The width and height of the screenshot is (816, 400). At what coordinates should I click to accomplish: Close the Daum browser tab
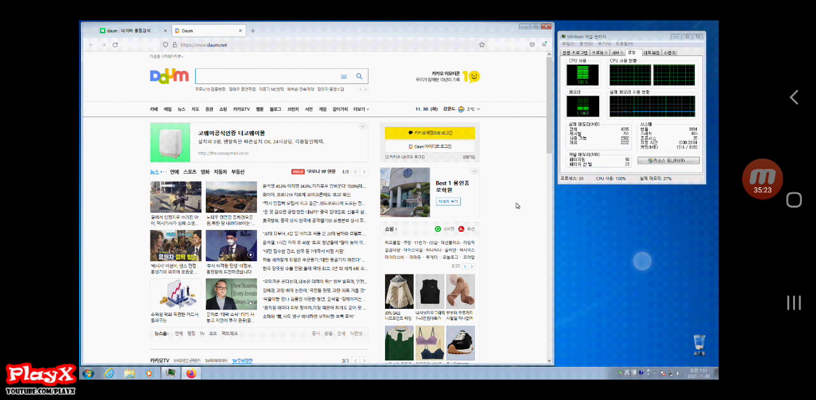tap(240, 31)
